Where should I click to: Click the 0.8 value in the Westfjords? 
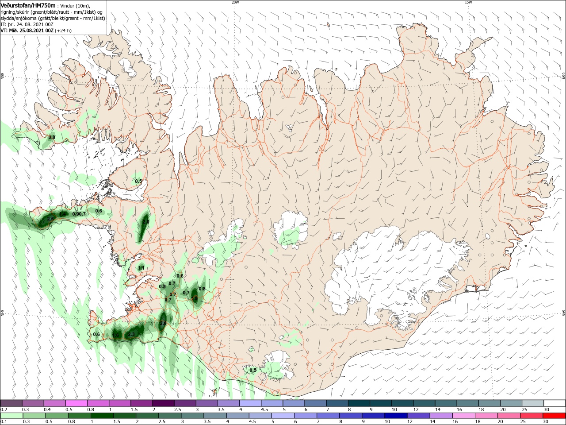point(52,137)
